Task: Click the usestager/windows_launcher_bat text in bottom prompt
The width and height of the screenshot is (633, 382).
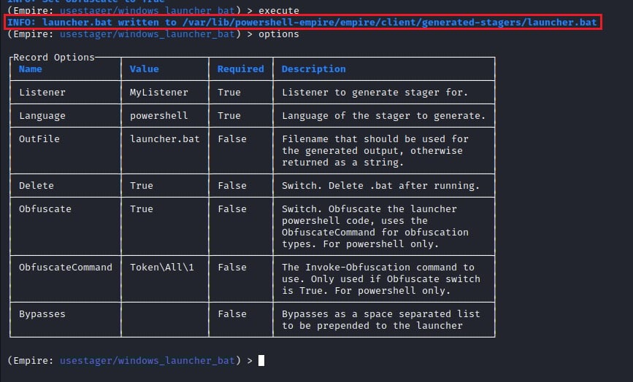Action: click(147, 360)
